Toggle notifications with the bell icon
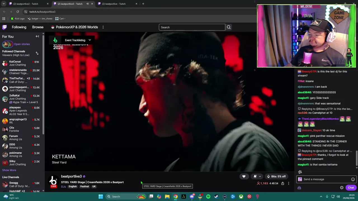 click(255, 176)
